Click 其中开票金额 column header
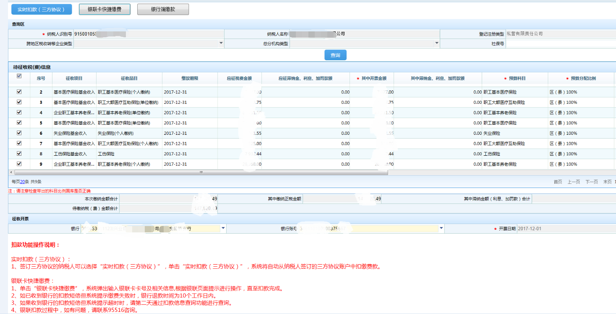 coord(371,78)
